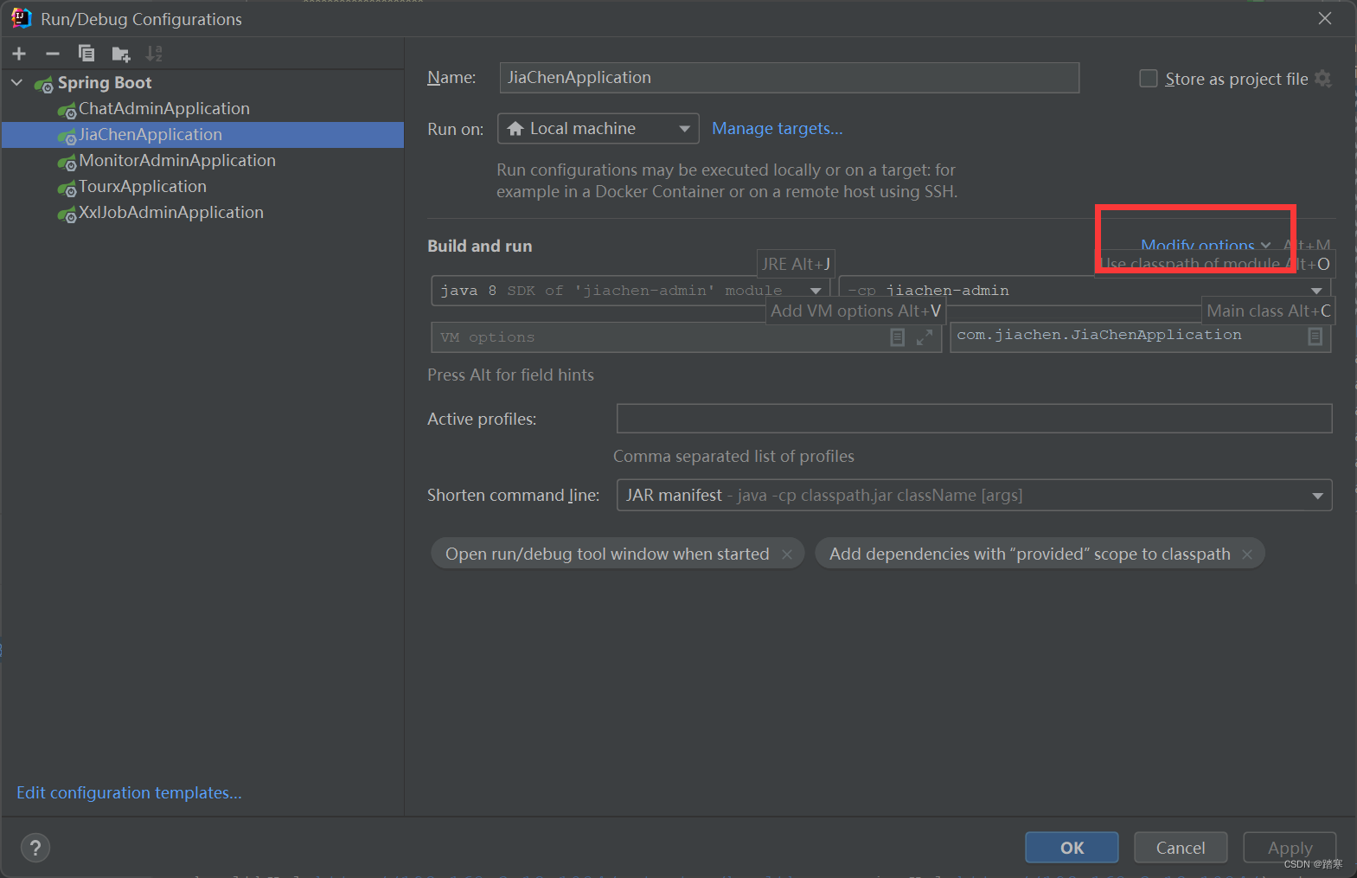Click 'Comma separated list of profiles' hint
The width and height of the screenshot is (1357, 878).
click(733, 457)
